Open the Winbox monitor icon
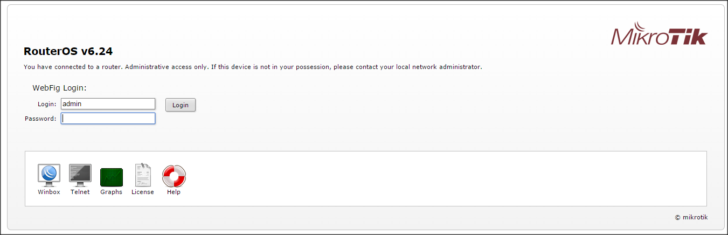728x235 pixels. [48, 175]
